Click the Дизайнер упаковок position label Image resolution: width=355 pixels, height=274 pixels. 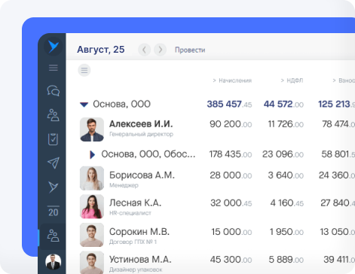tap(136, 270)
